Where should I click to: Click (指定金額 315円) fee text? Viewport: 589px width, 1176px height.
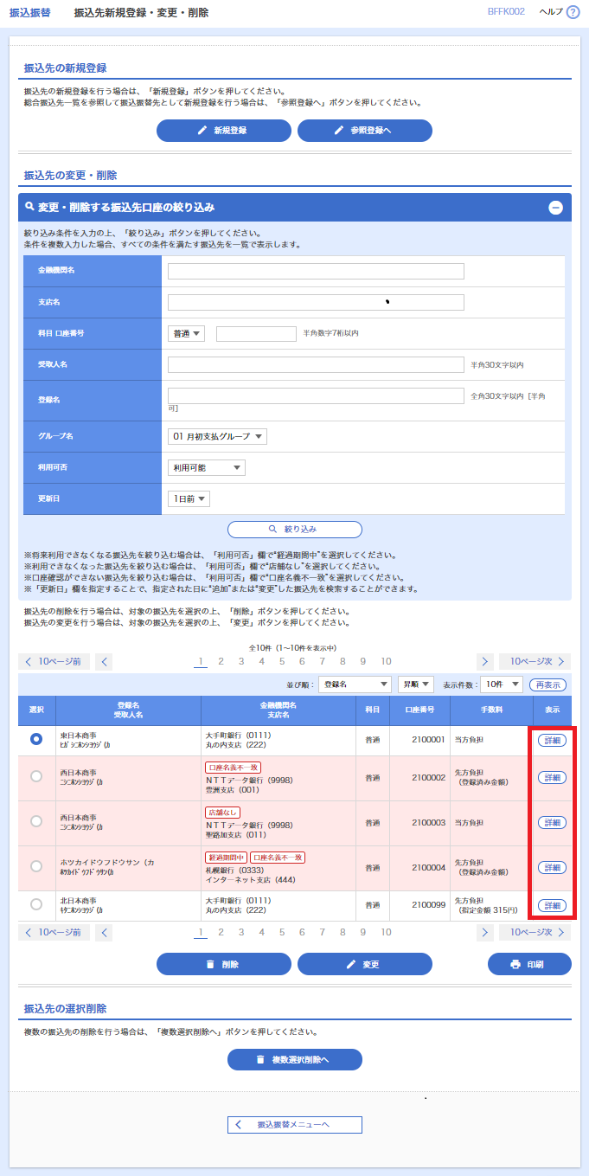490,910
